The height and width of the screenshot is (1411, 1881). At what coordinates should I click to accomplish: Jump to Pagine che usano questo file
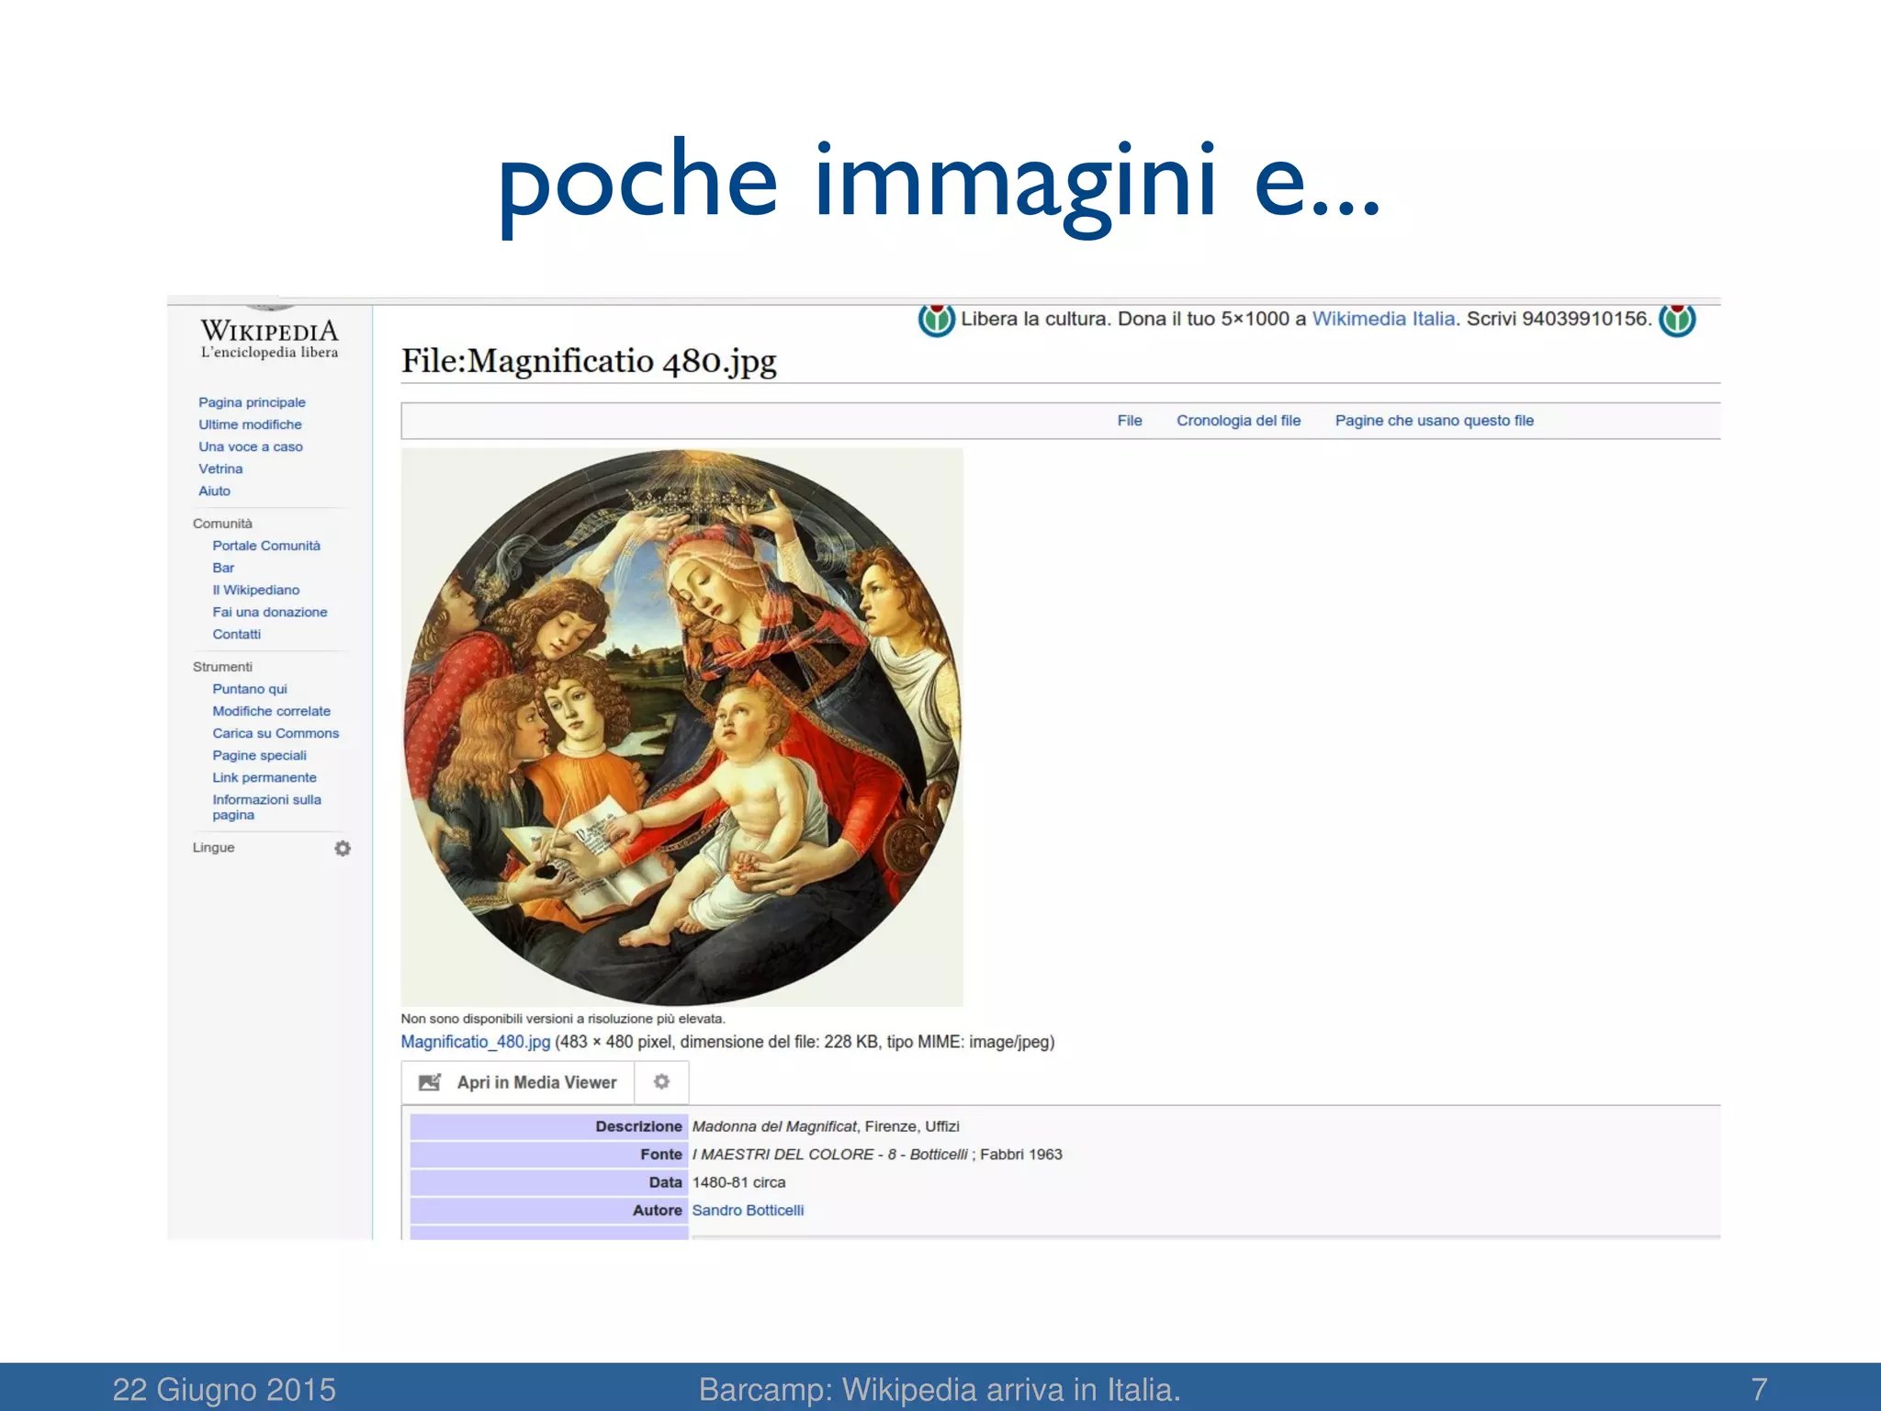point(1434,421)
